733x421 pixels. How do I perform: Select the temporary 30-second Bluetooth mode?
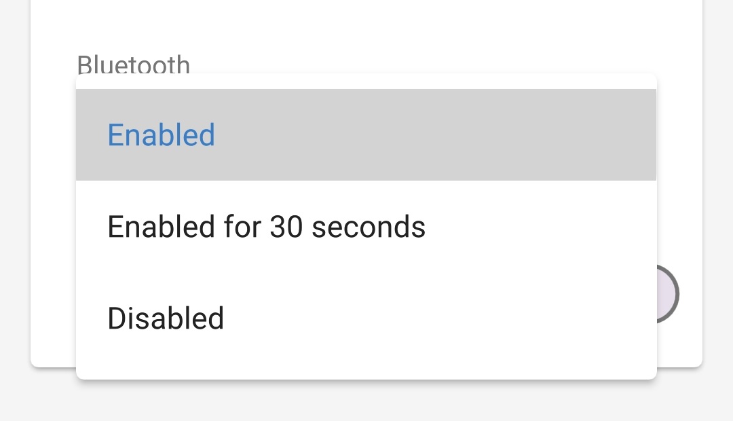point(266,226)
